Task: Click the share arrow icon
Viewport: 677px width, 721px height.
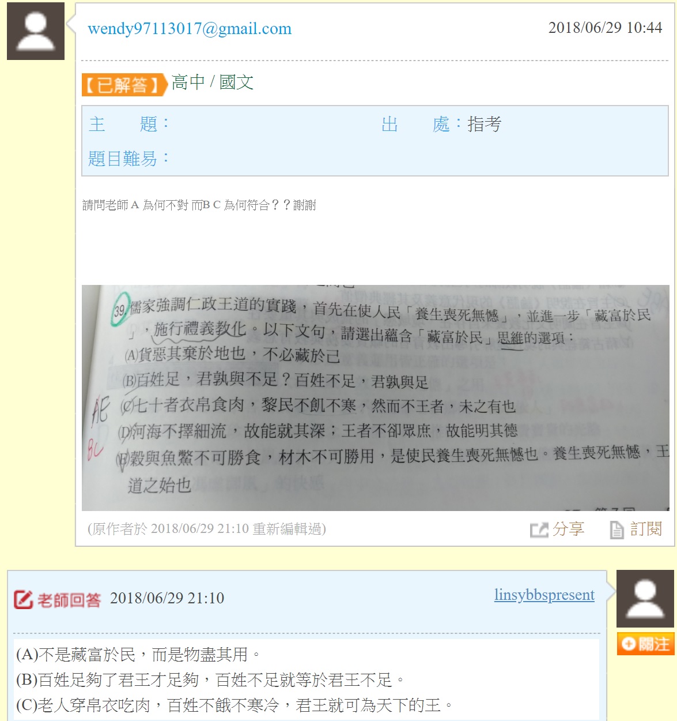Action: point(539,530)
